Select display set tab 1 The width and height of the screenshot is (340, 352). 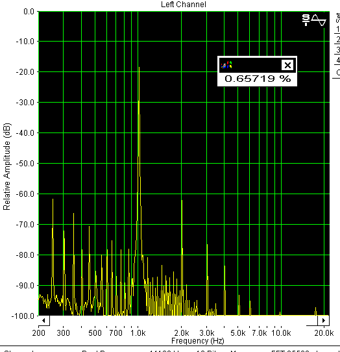coord(337,29)
